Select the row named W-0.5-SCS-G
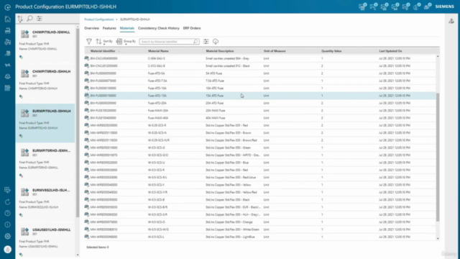Viewport: 460px width, 259px height. (260, 147)
